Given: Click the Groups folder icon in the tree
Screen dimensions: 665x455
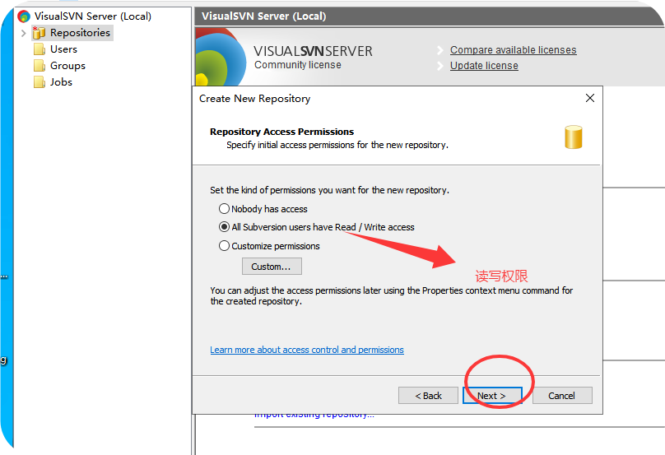Looking at the screenshot, I should pyautogui.click(x=40, y=66).
